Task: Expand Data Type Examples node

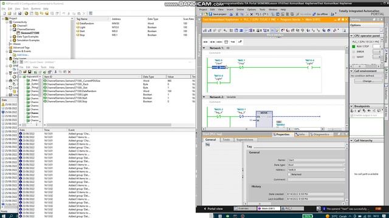Action: tap(11, 36)
